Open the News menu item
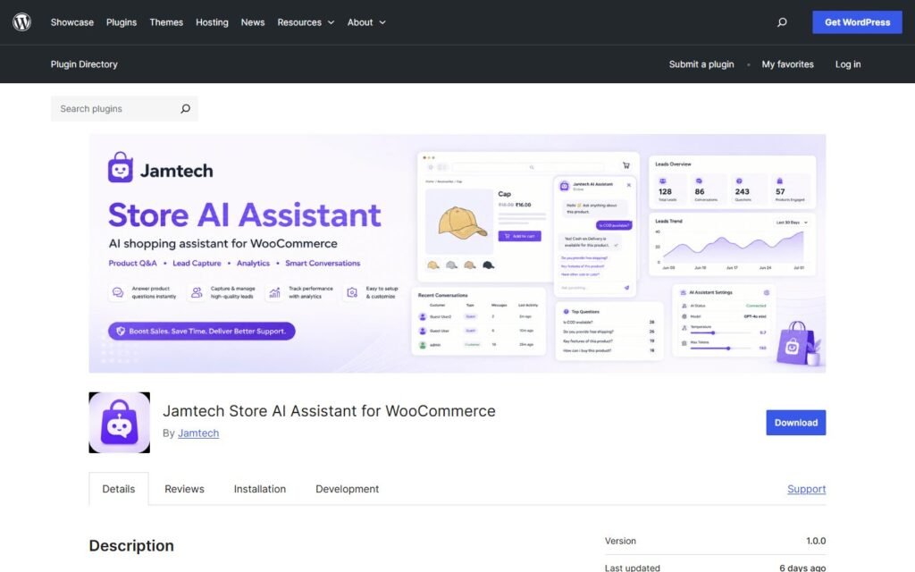This screenshot has height=572, width=915. 253,22
